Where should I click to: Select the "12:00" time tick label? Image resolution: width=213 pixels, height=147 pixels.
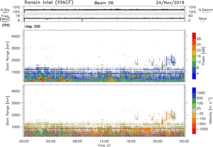coord(104,141)
